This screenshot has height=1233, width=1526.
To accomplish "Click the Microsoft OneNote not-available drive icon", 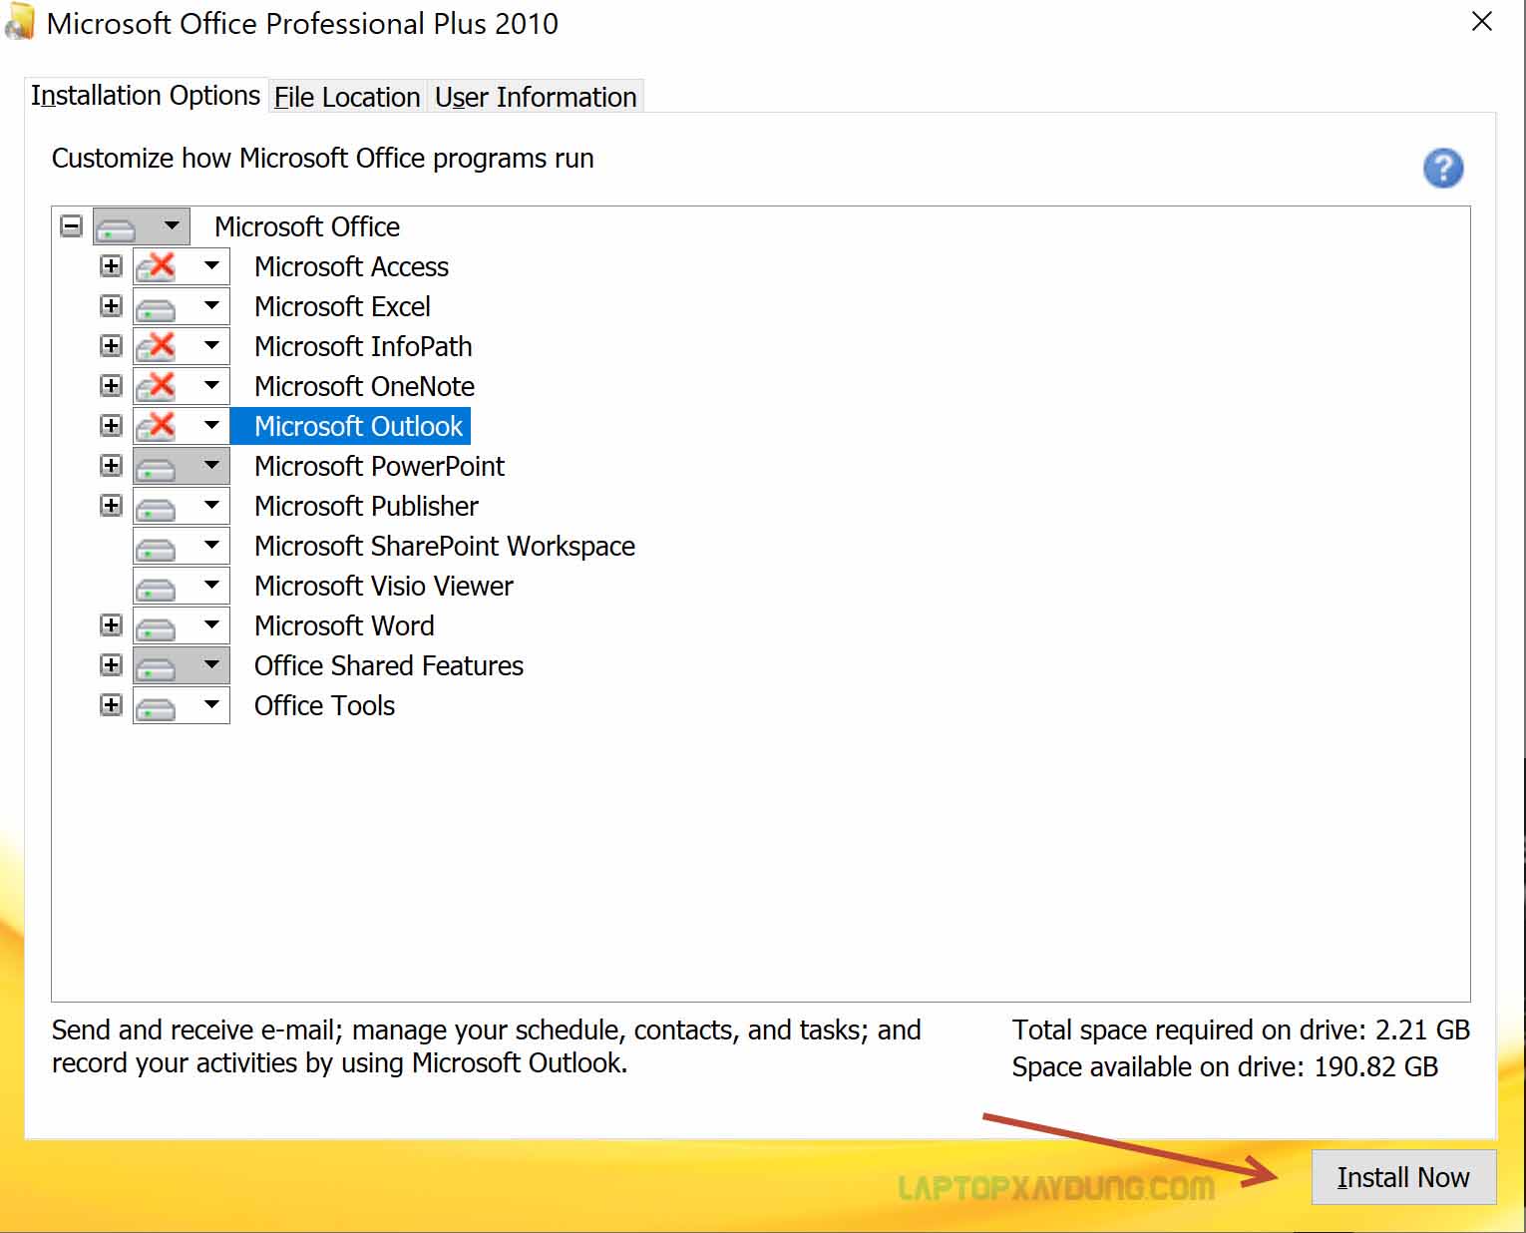I will pos(156,386).
